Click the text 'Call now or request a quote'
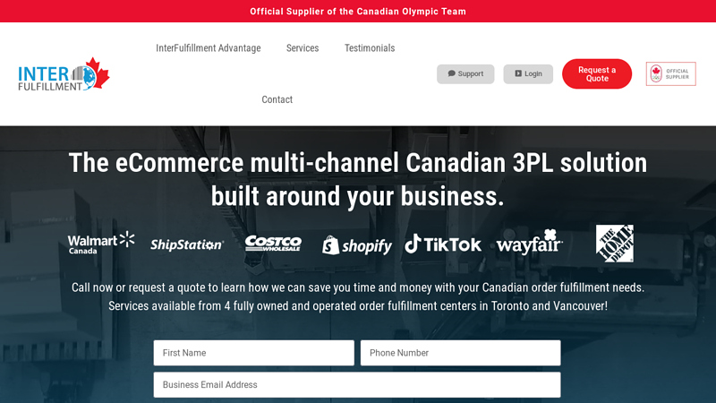The height and width of the screenshot is (403, 716). pyautogui.click(x=140, y=287)
